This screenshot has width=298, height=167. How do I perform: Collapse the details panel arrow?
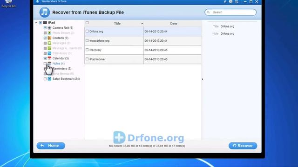pos(203,79)
